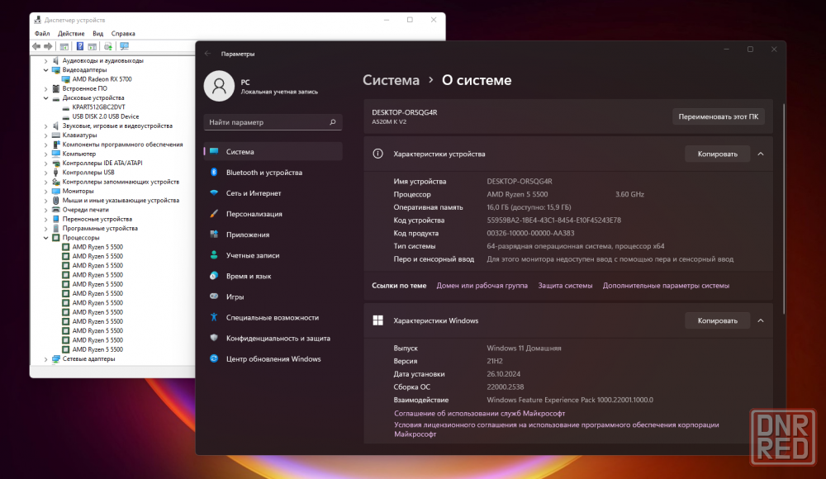Collapse the Характеристики устройства section chevron
826x479 pixels.
(761, 154)
